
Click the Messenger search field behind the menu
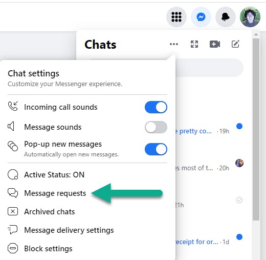[x=209, y=68]
